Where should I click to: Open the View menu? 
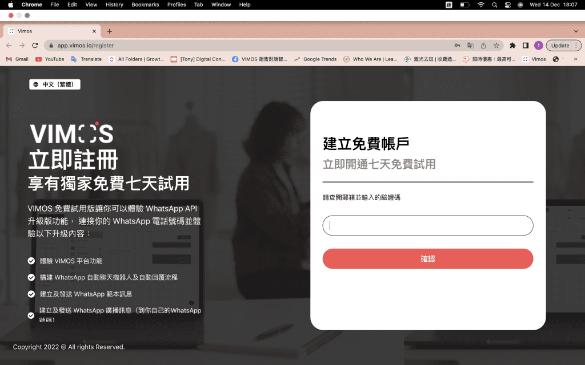(x=91, y=5)
